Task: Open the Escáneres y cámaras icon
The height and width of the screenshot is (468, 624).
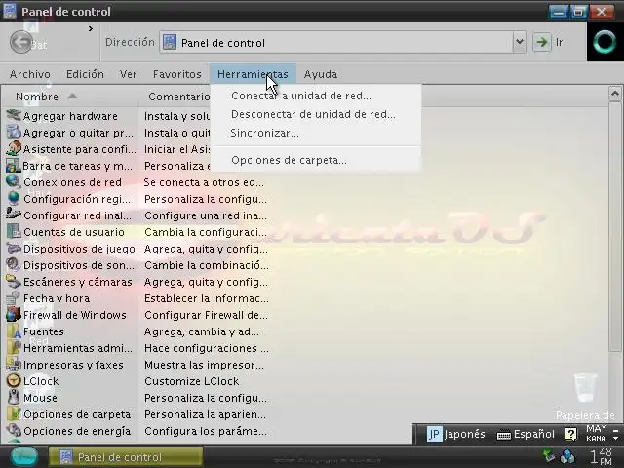Action: (13, 282)
